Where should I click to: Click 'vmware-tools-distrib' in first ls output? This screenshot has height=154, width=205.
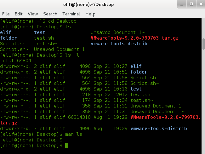(119, 44)
